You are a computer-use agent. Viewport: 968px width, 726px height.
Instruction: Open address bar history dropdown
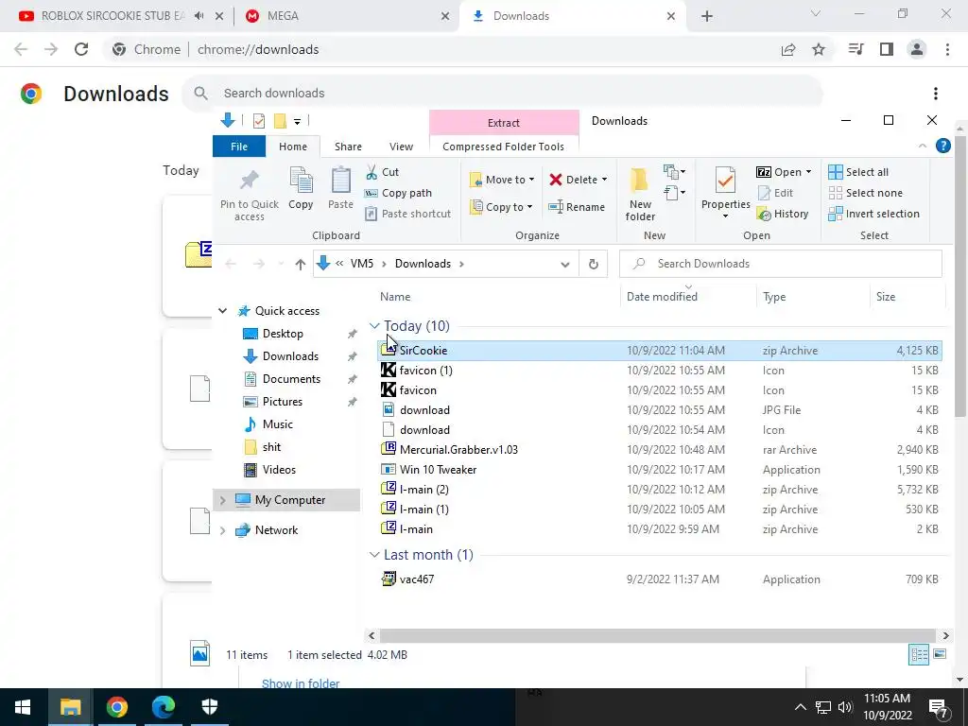click(564, 265)
